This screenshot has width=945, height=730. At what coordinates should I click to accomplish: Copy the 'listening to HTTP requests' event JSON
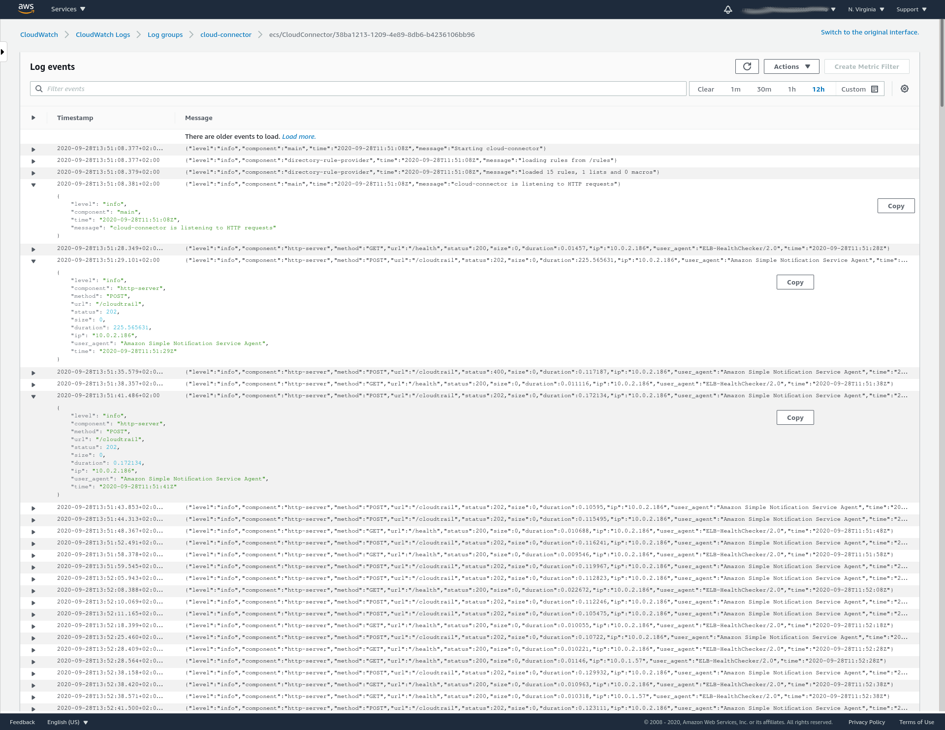pyautogui.click(x=896, y=206)
